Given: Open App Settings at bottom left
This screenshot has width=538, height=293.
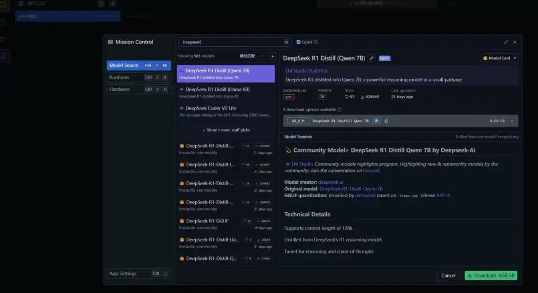Looking at the screenshot, I should (x=139, y=274).
